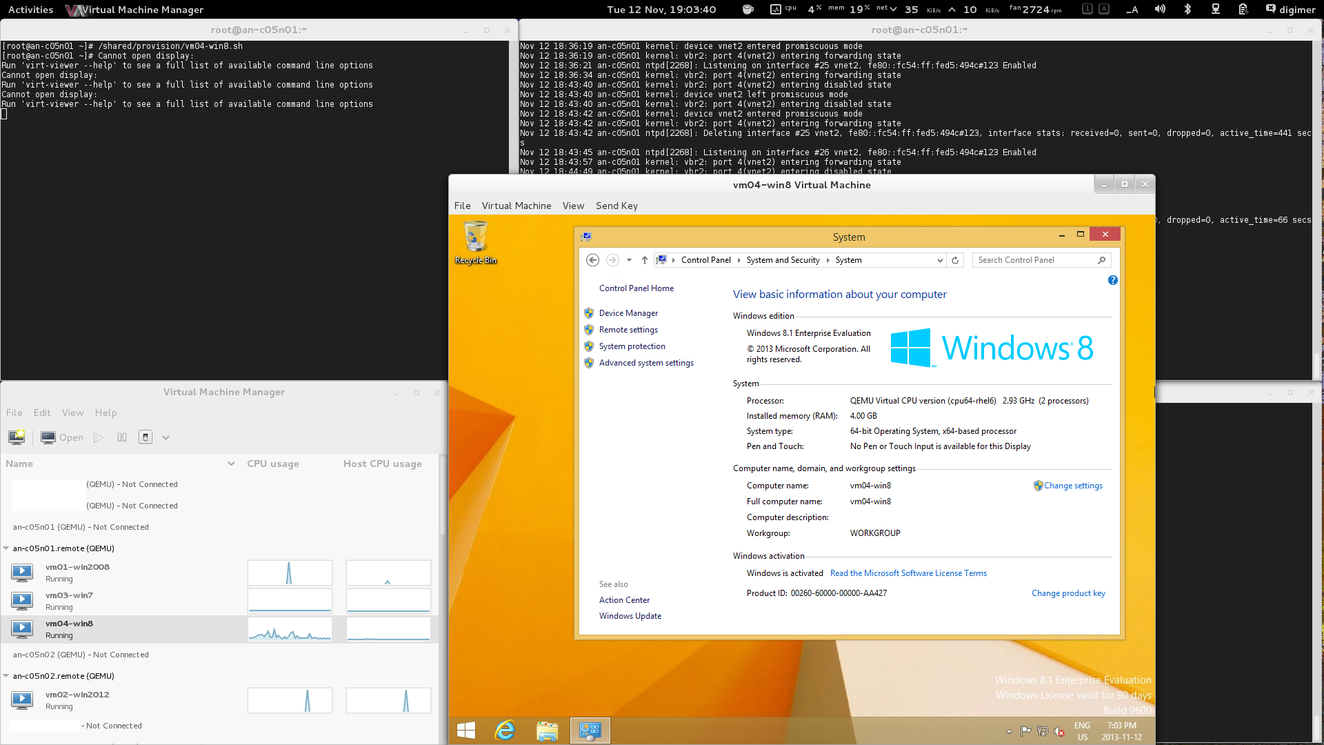Viewport: 1324px width, 745px height.
Task: Open the Name column sort chevron
Action: pos(231,464)
